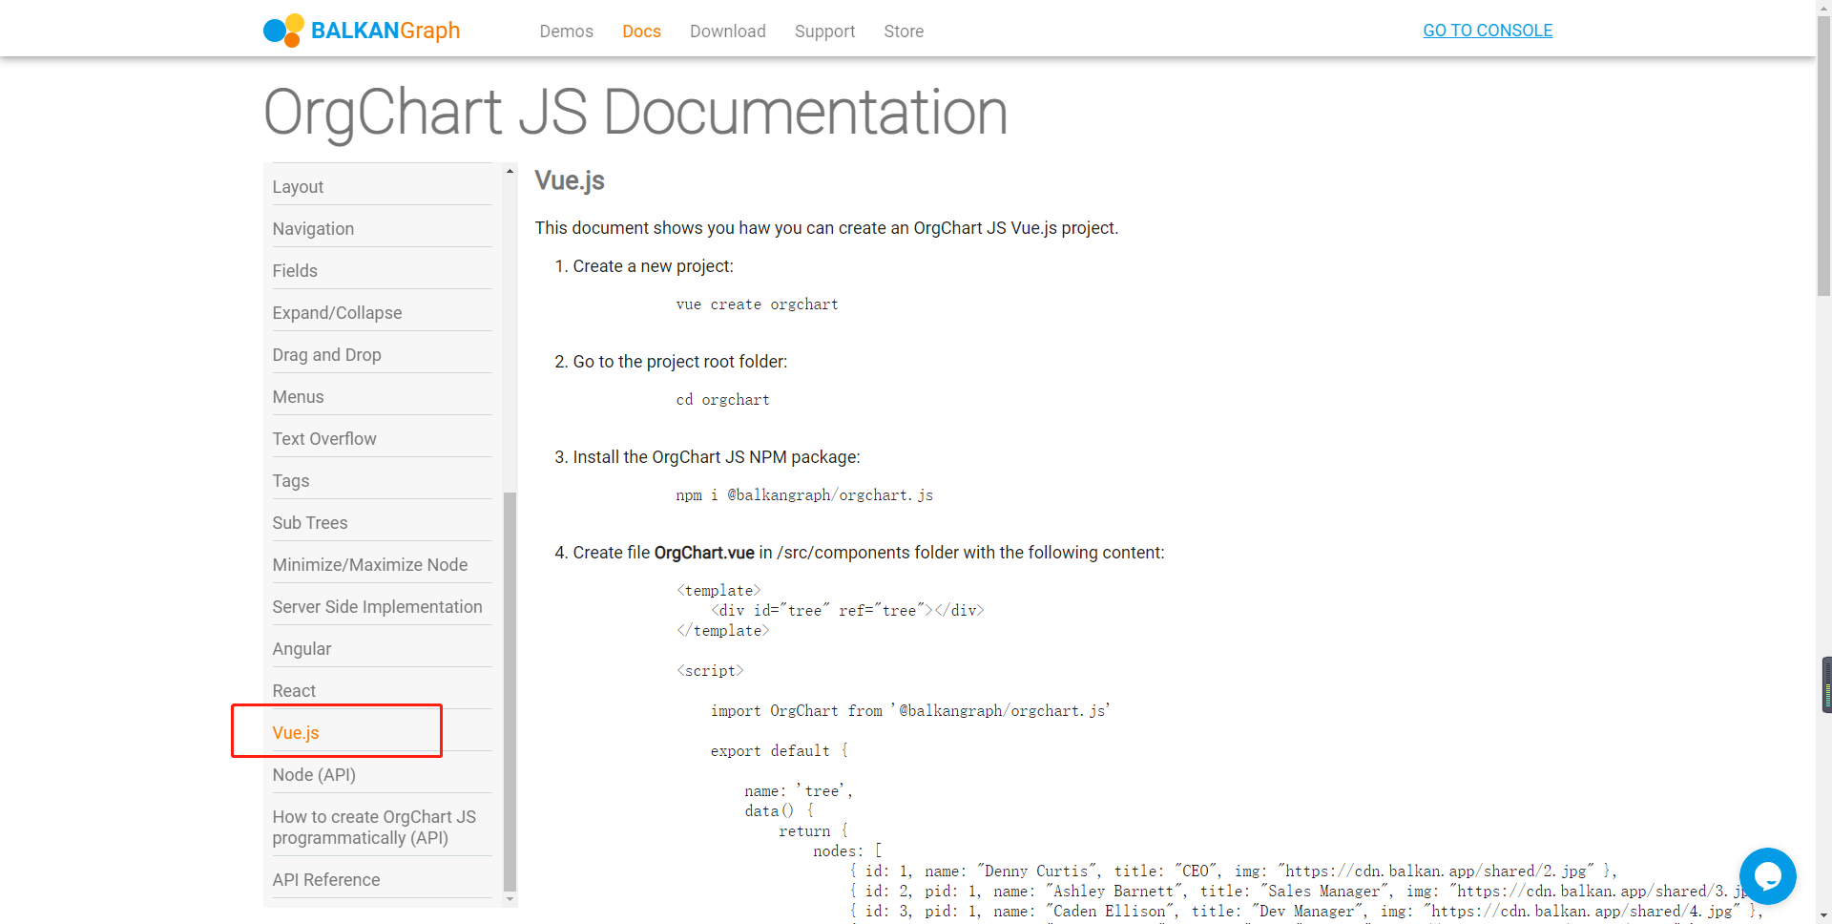Open the API Reference entry
This screenshot has height=924, width=1832.
(382, 880)
